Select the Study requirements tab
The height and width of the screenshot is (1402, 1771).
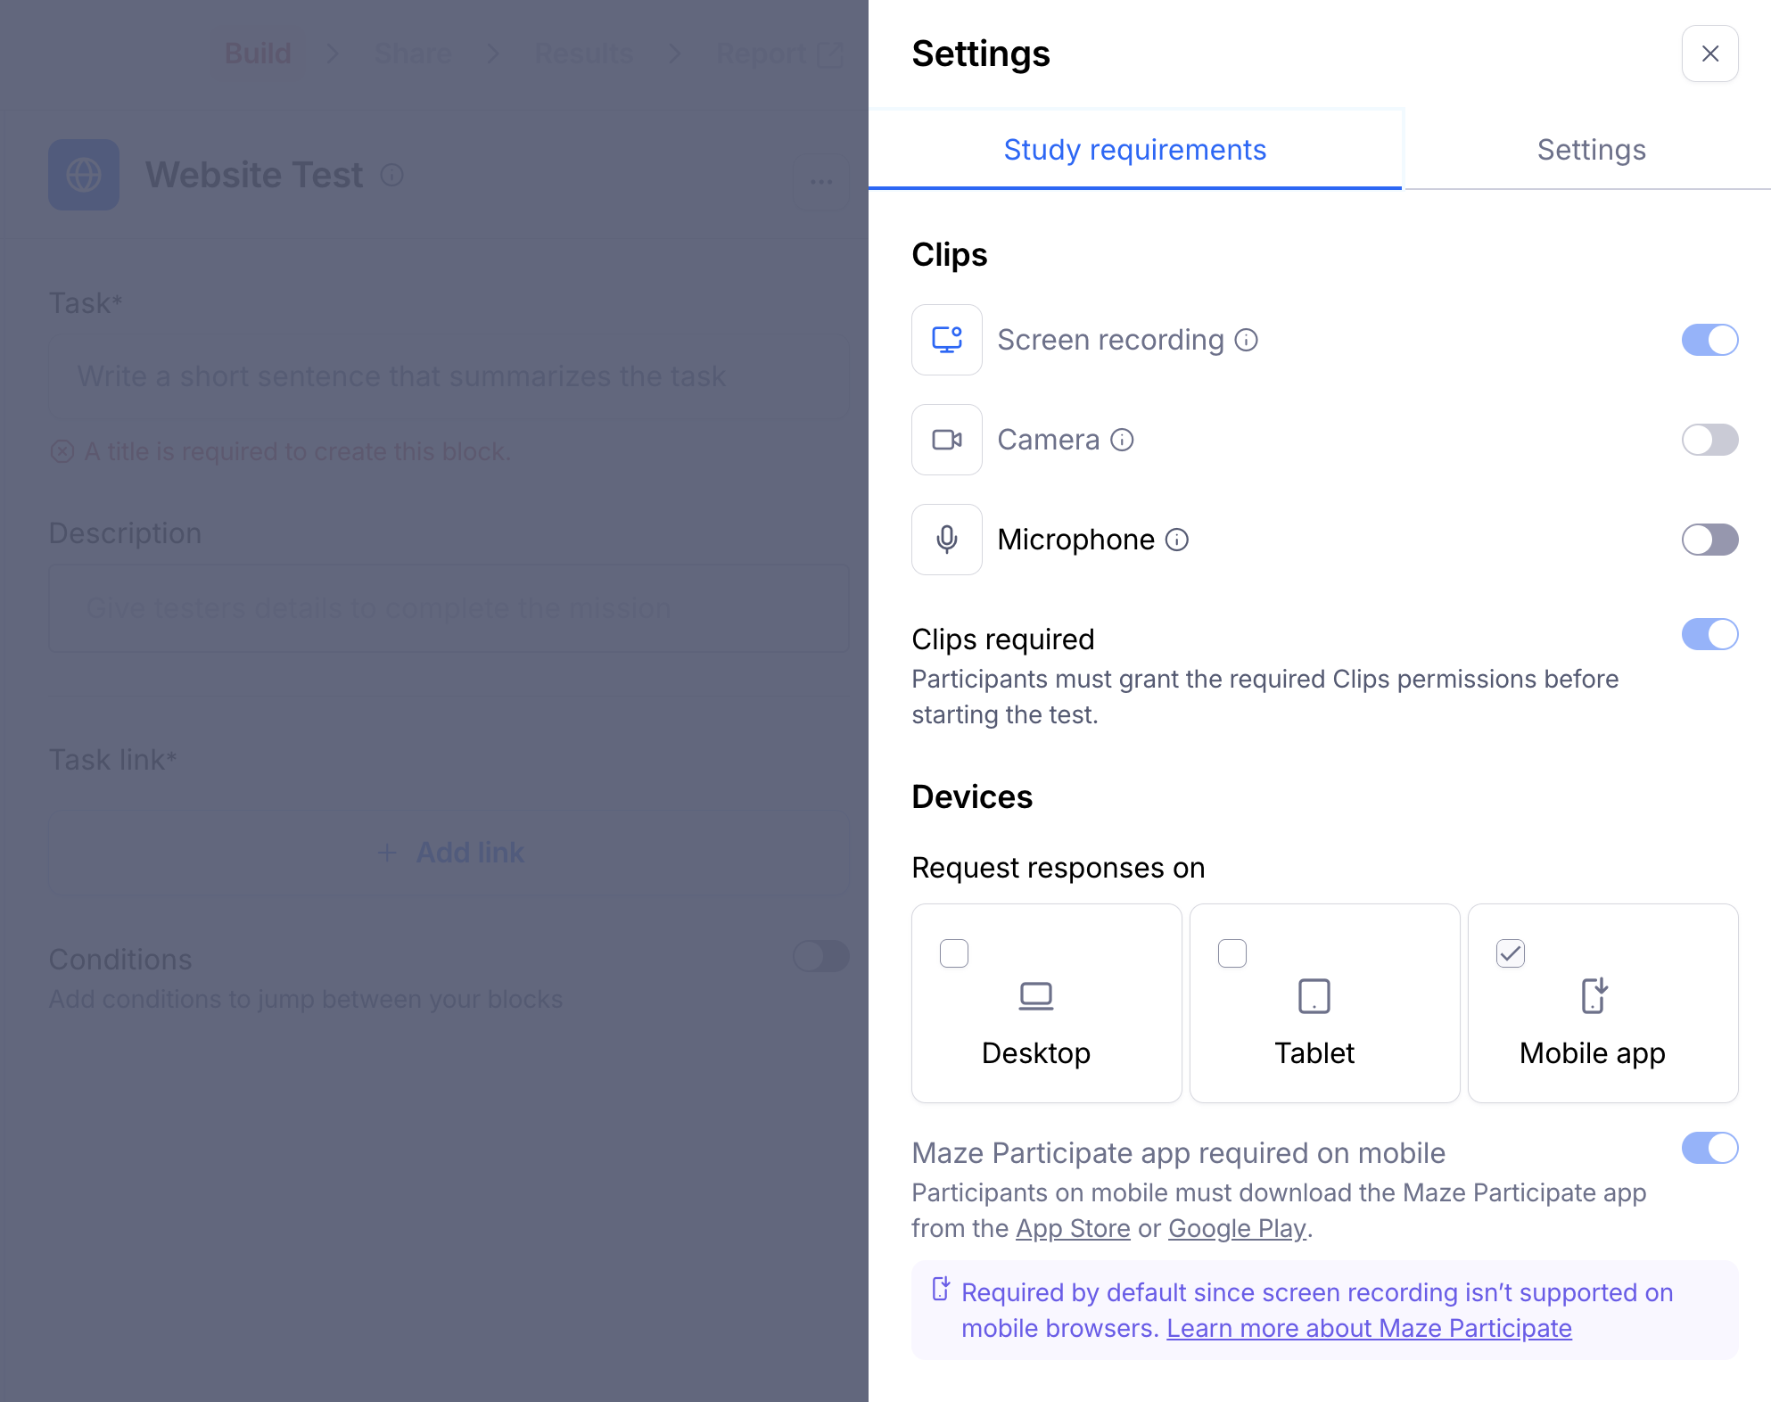pos(1134,150)
